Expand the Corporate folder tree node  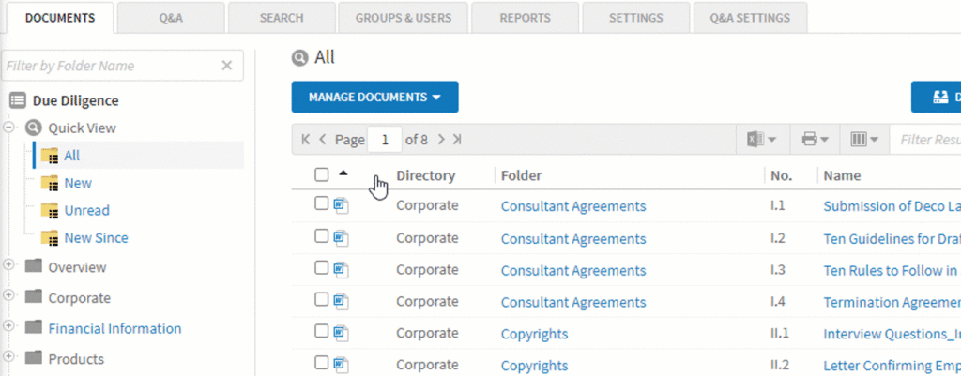point(10,296)
